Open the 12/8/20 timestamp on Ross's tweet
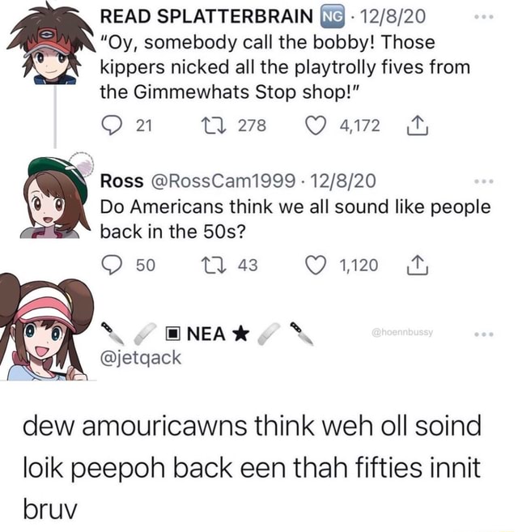This screenshot has height=532, width=518. [x=342, y=181]
